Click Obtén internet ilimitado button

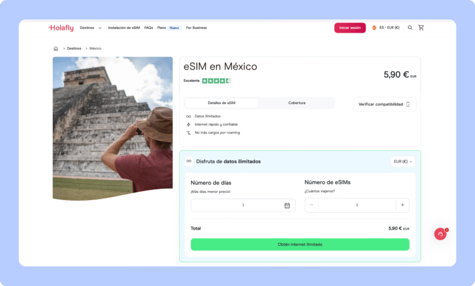coord(300,244)
